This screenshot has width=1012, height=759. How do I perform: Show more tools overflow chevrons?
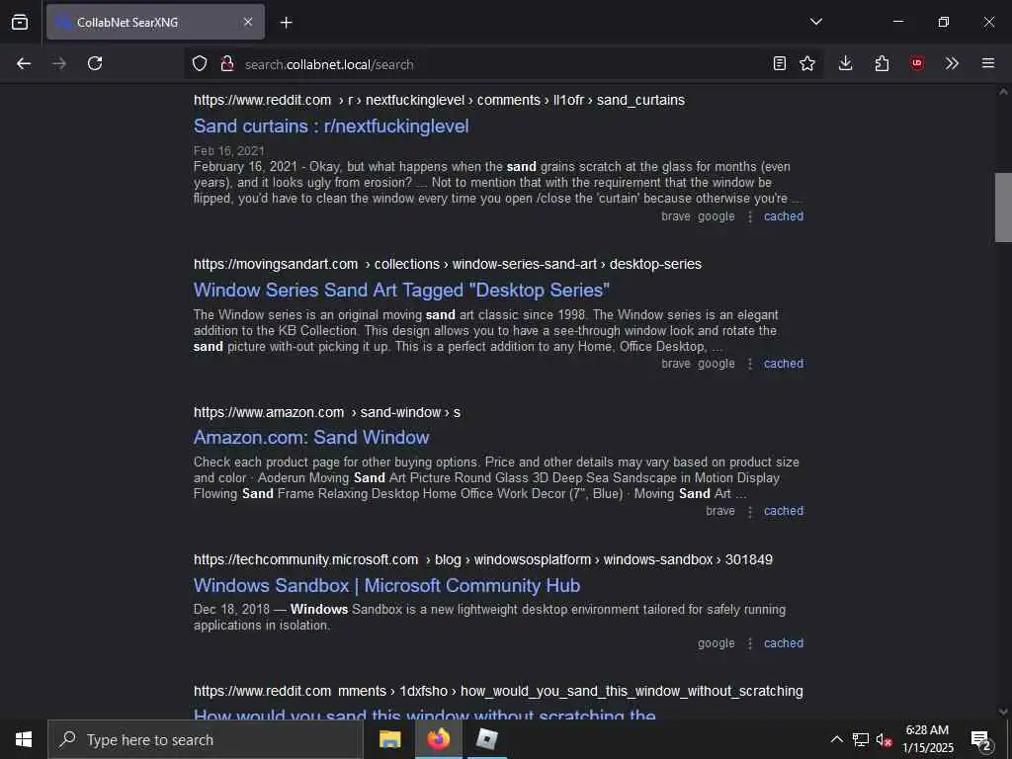tap(952, 63)
